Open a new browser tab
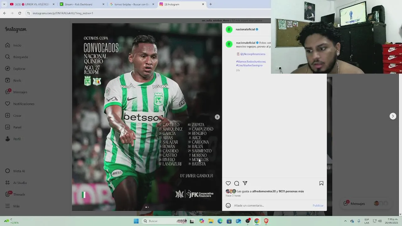402x226 pixels. click(x=210, y=4)
